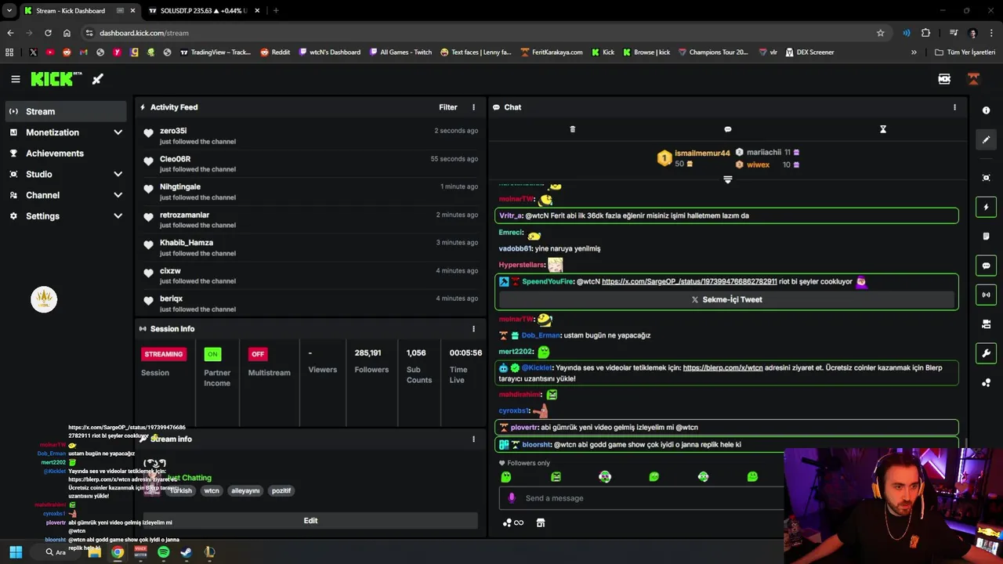Toggle Multistream OFF badge
The width and height of the screenshot is (1003, 564).
click(x=258, y=354)
